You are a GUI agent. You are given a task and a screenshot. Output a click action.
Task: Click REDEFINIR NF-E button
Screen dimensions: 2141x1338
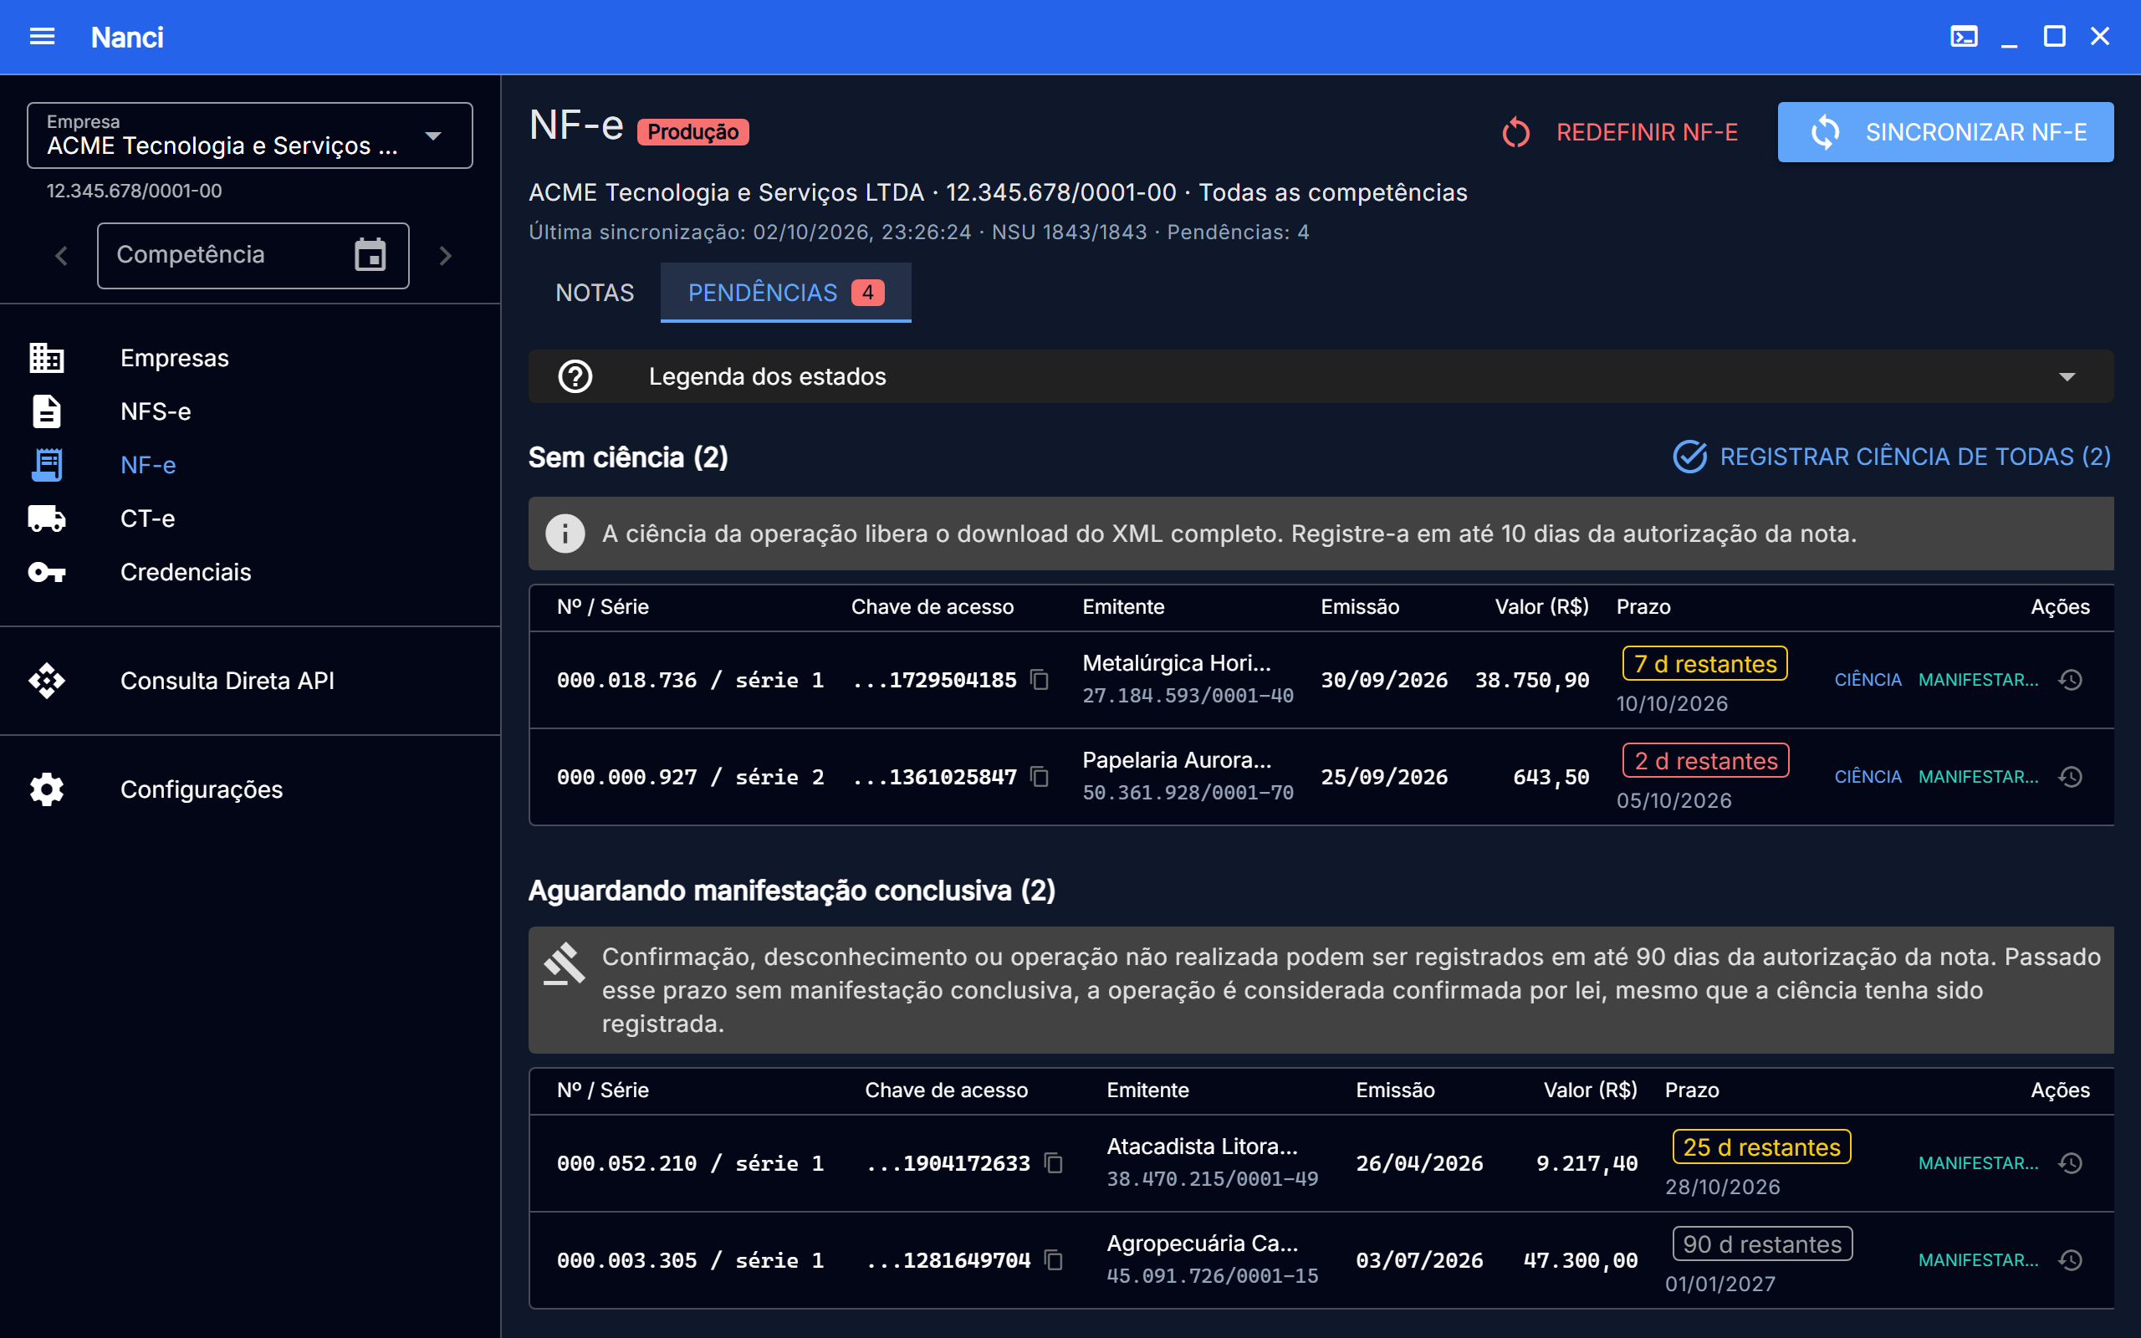click(x=1620, y=132)
